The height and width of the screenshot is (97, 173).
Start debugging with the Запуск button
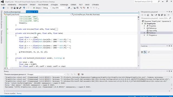[37, 8]
